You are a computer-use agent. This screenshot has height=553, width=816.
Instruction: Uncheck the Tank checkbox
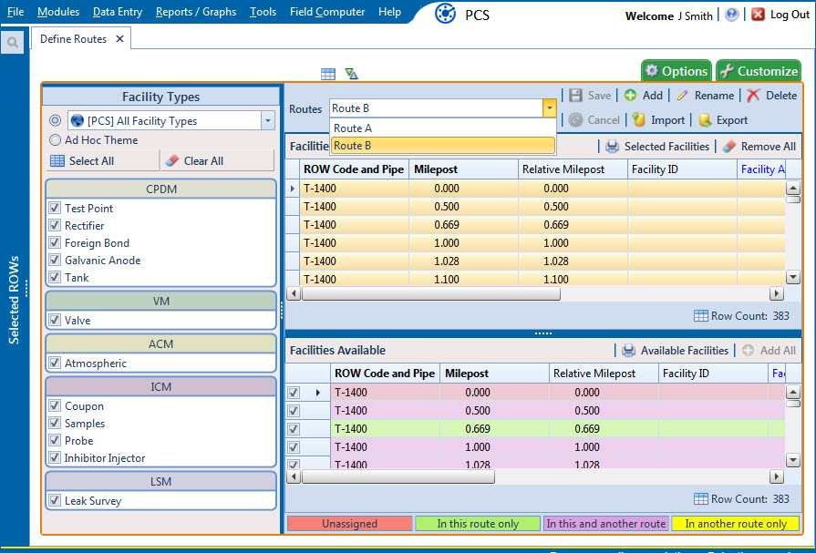pos(55,277)
